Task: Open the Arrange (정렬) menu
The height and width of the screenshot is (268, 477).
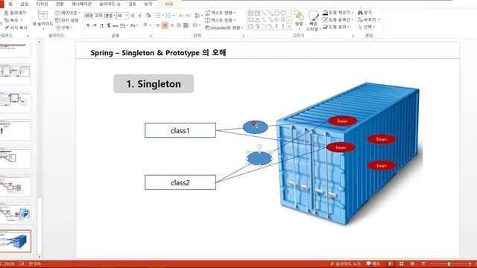Action: [299, 19]
